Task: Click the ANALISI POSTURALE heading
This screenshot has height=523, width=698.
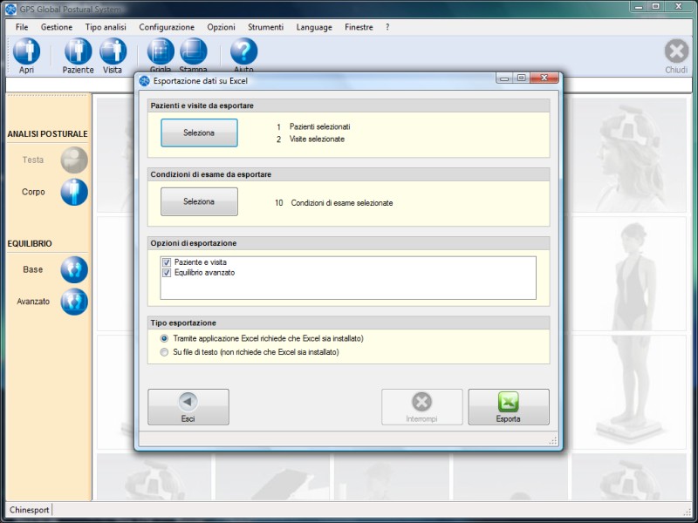Action: tap(47, 134)
